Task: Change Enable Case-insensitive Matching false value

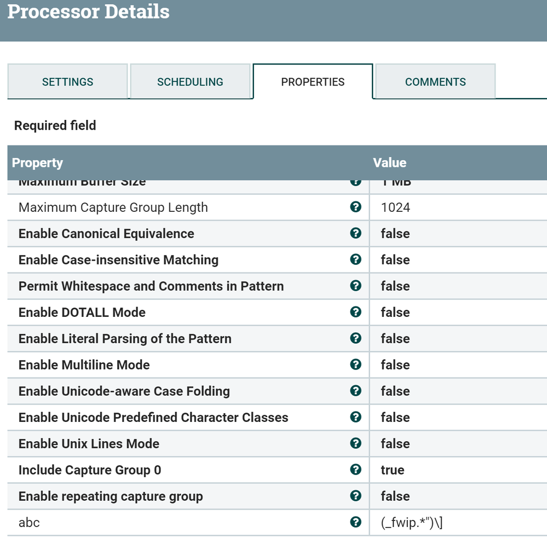Action: pyautogui.click(x=395, y=260)
